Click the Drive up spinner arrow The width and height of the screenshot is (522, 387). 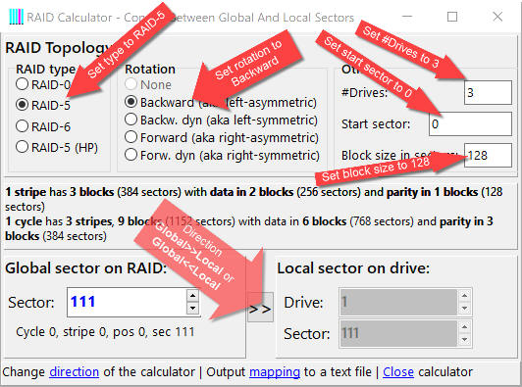tap(464, 295)
